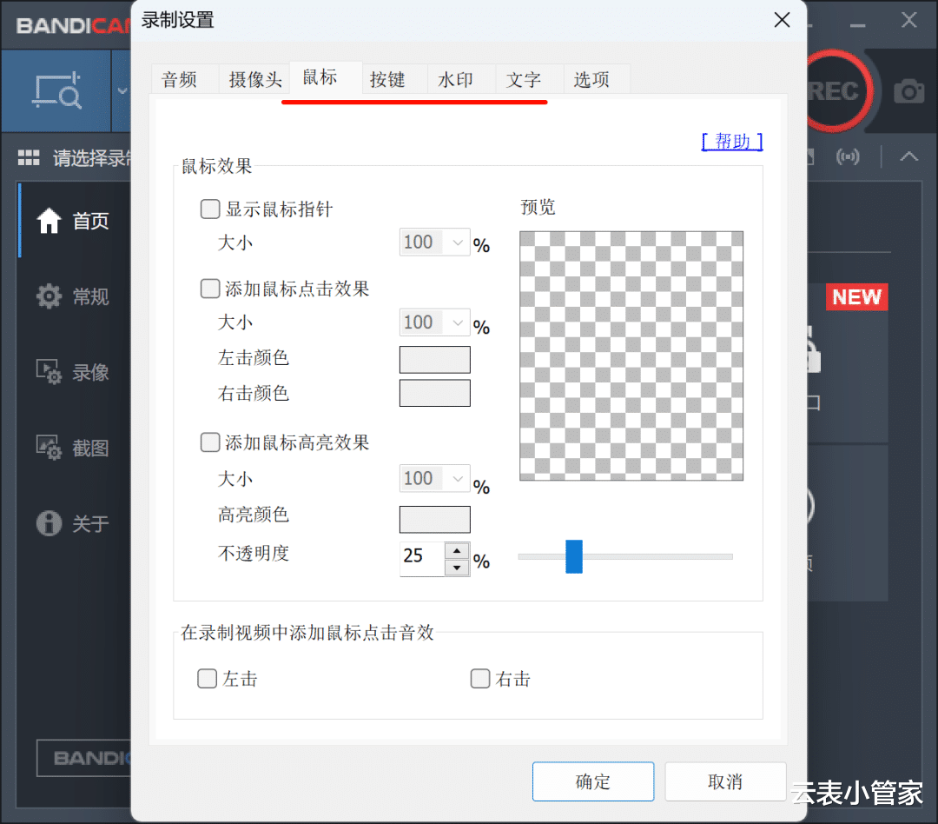The image size is (938, 824).
Task: Click the red REC record button
Action: click(x=838, y=91)
